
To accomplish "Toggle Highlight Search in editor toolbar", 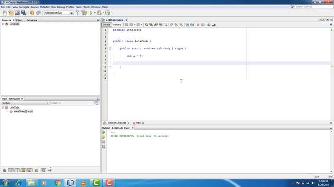I will (x=161, y=25).
